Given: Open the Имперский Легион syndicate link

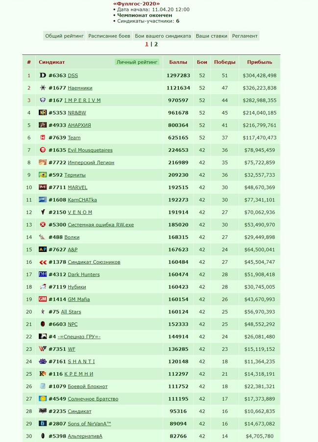Looking at the screenshot, I should [x=91, y=163].
